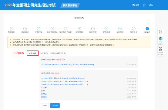Screen dimensions: 168x110
Task: Click date 2022-09-19 beside 公告四
Action: tap(132, 97)
